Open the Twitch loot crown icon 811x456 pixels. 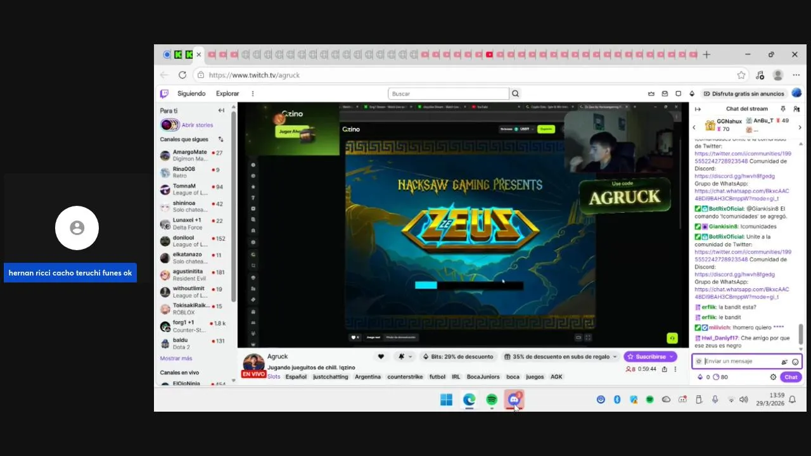[x=651, y=94]
